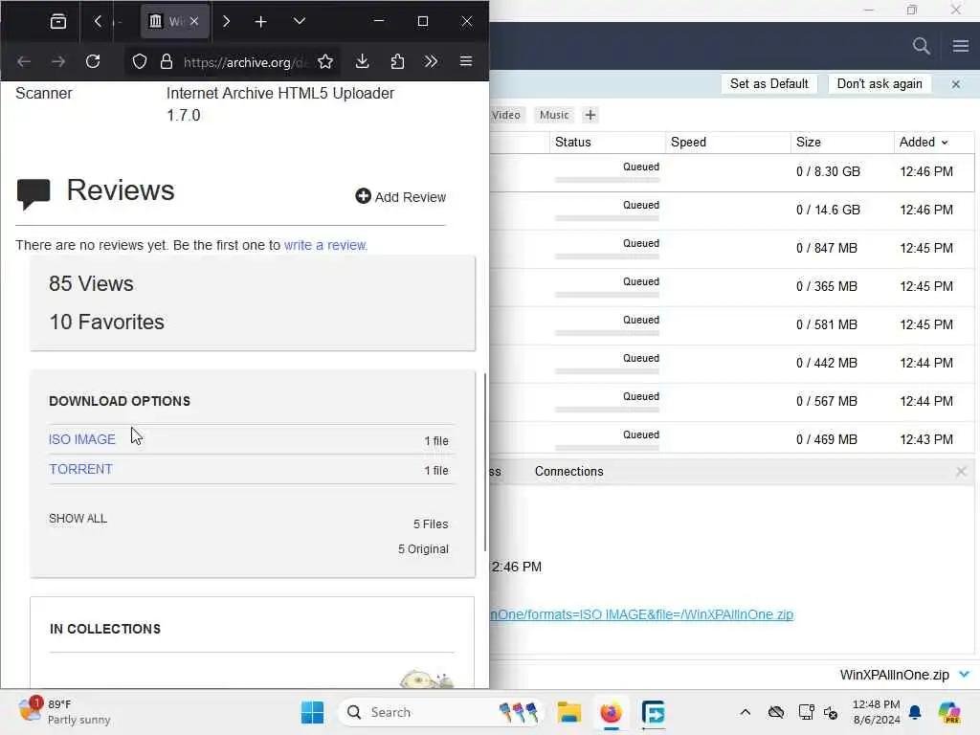Switch to the Connections details tab
This screenshot has height=735, width=980.
coord(568,471)
